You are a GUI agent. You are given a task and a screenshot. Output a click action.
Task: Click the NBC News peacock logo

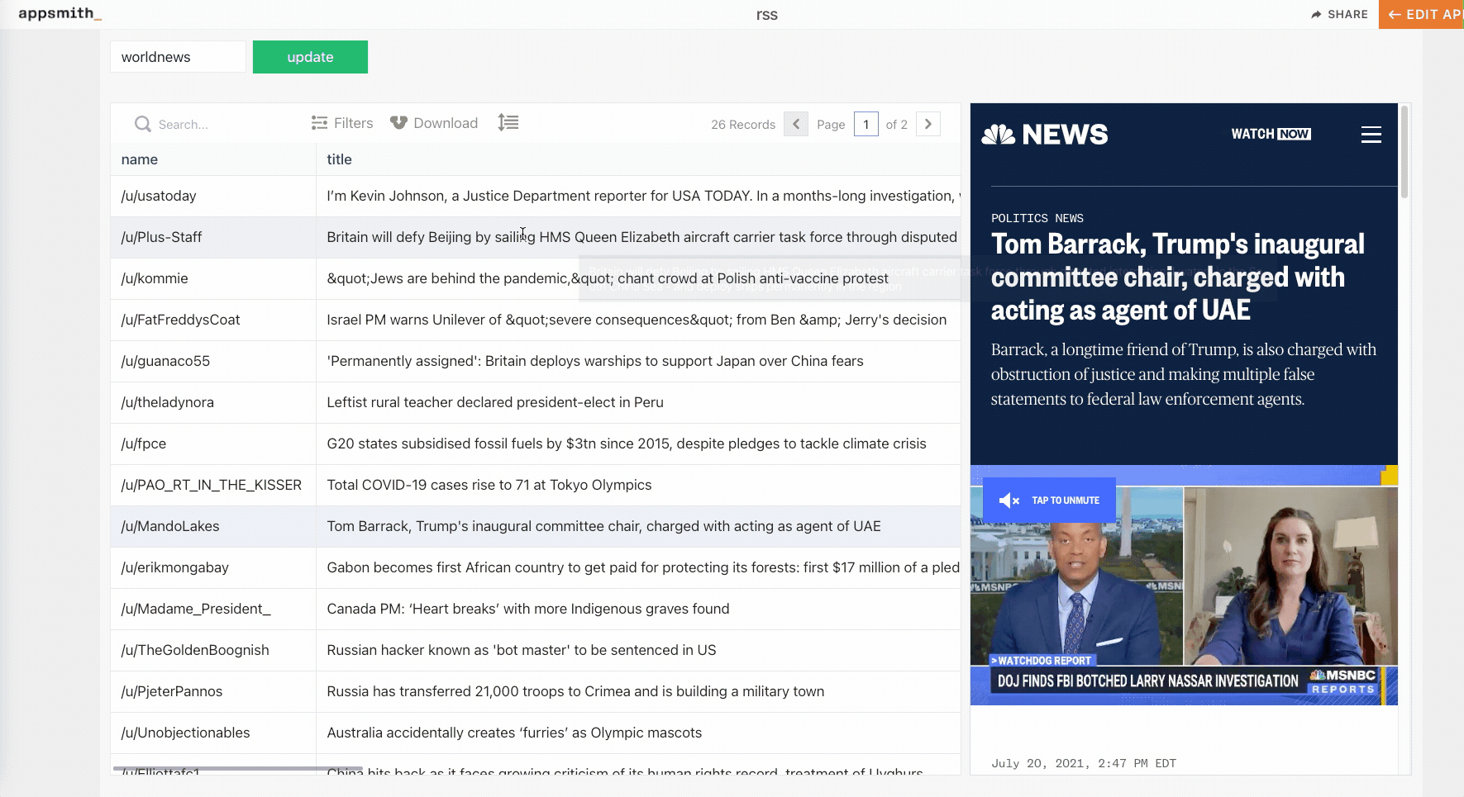[x=999, y=135]
